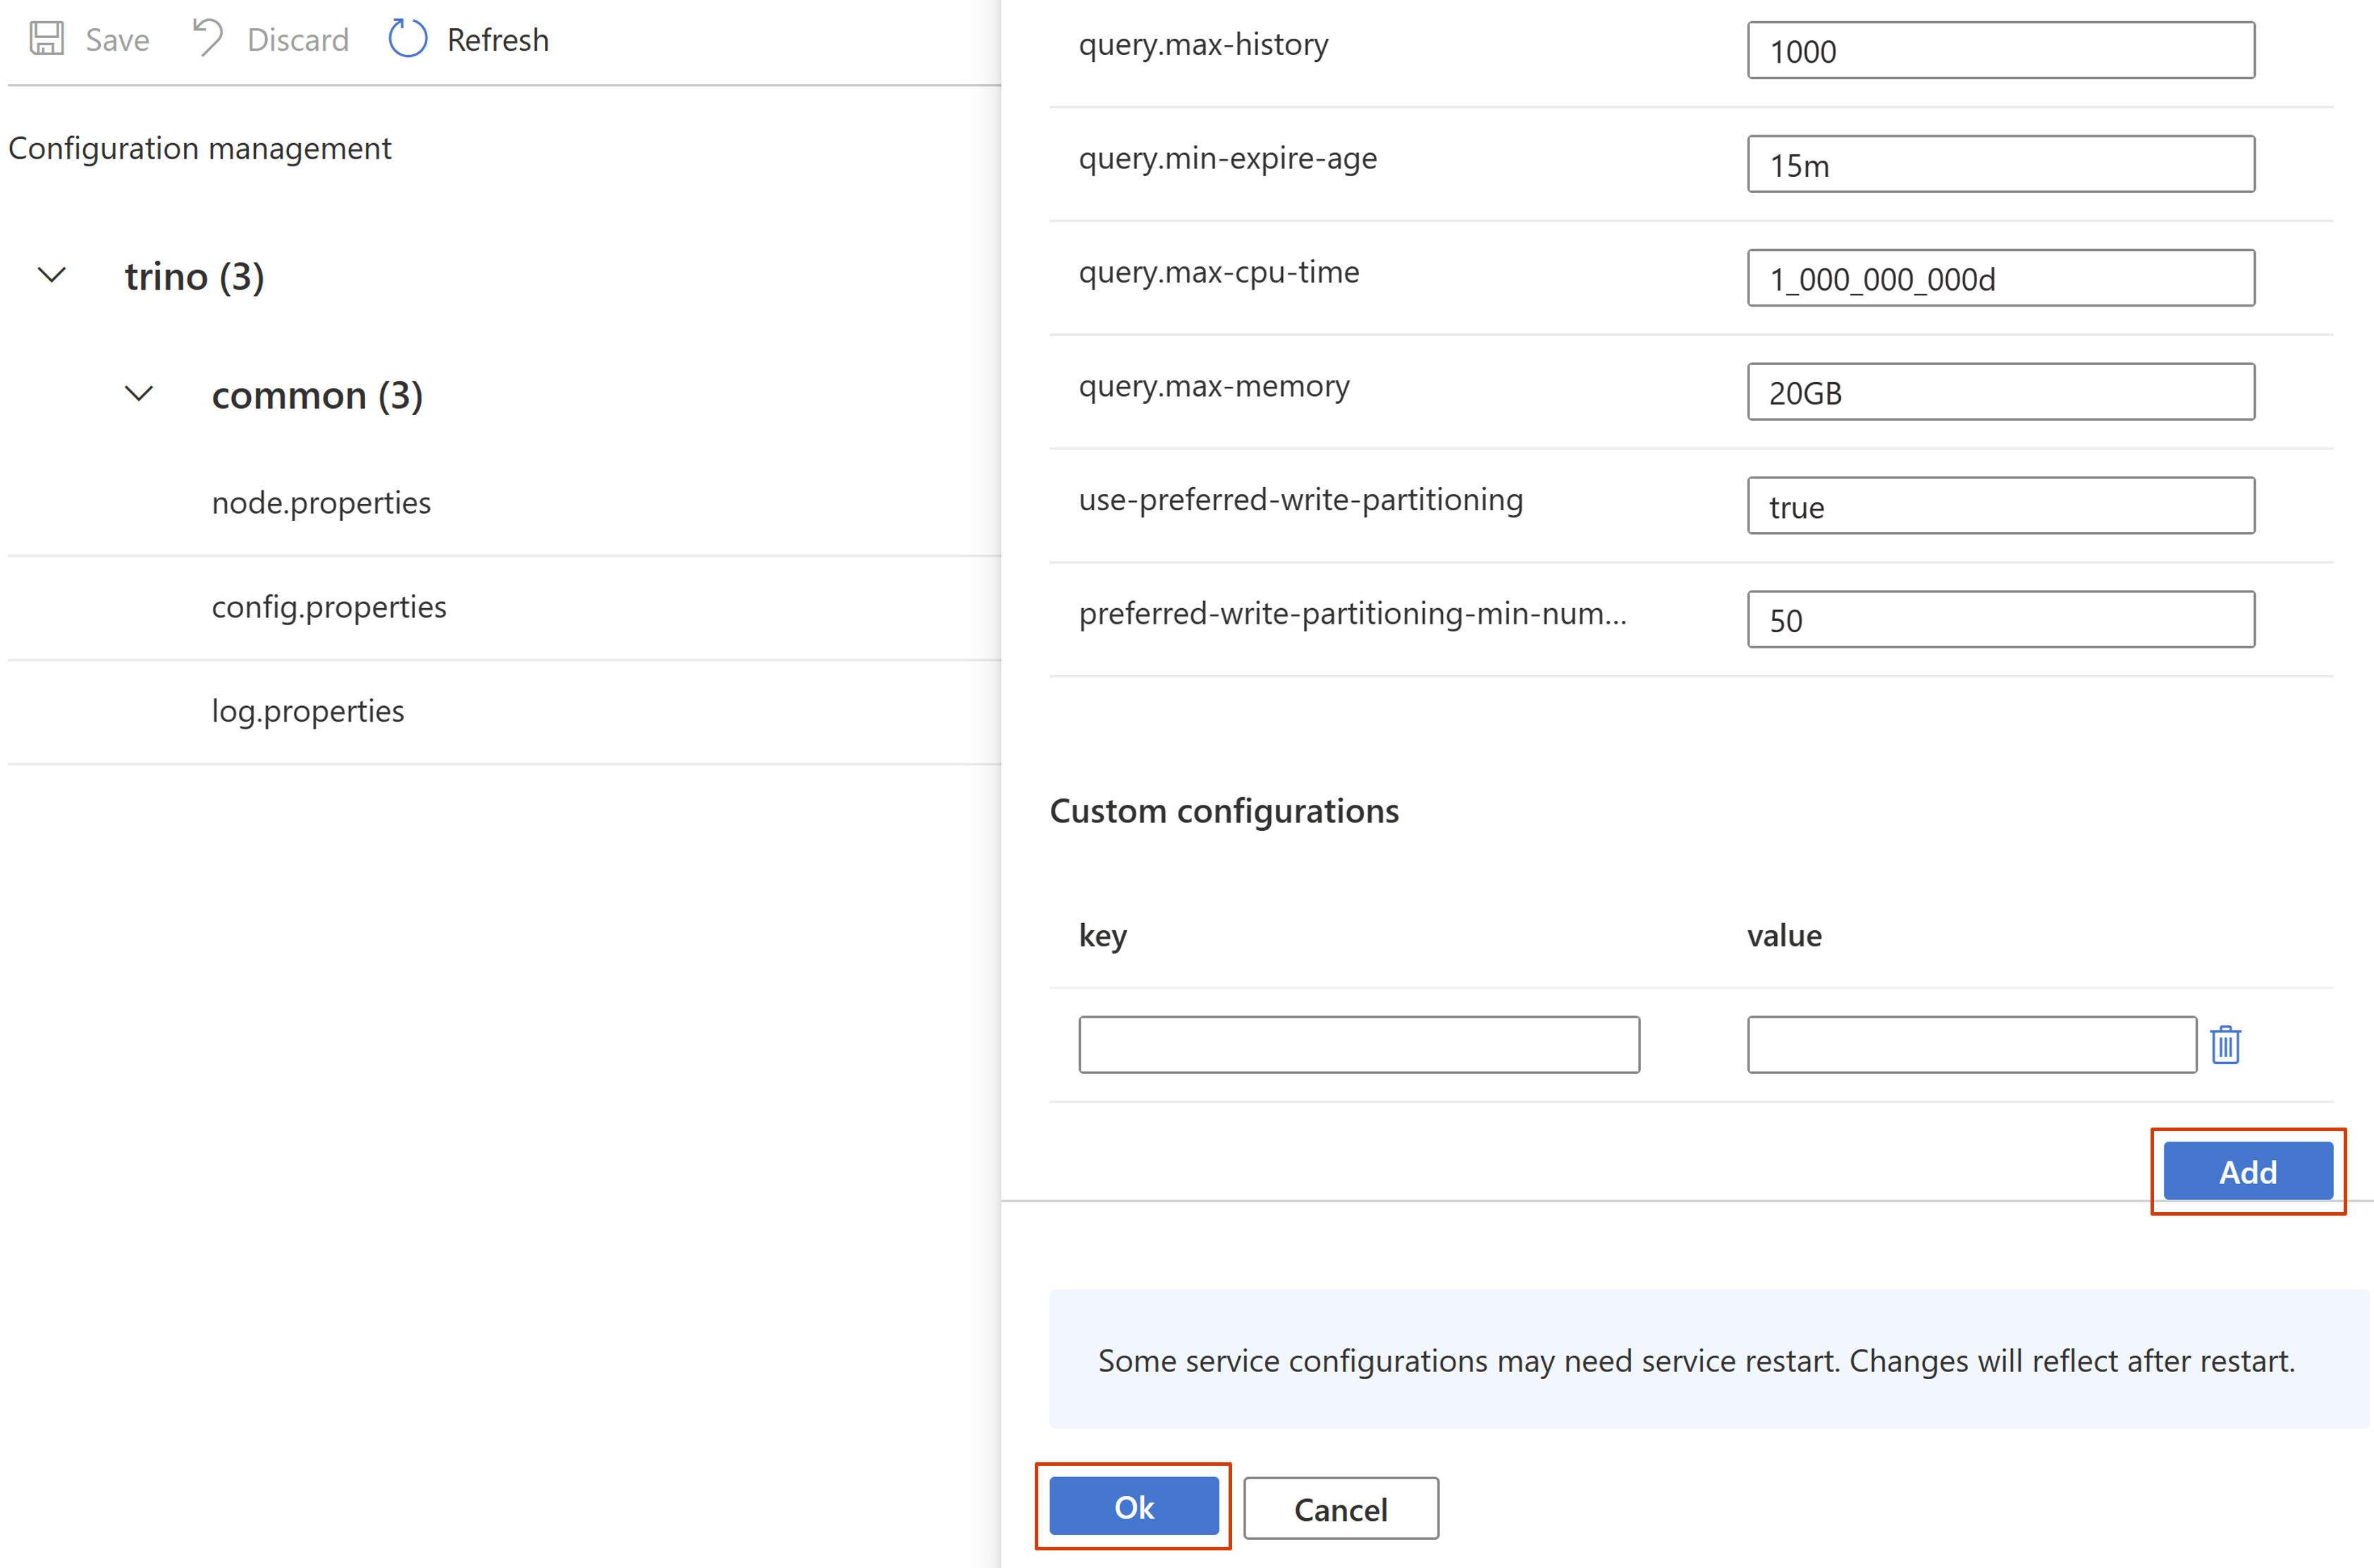Click the key input field for custom config
The width and height of the screenshot is (2374, 1568).
1361,1045
